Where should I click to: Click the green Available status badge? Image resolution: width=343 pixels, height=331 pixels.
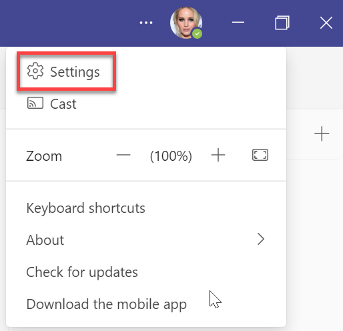[197, 34]
